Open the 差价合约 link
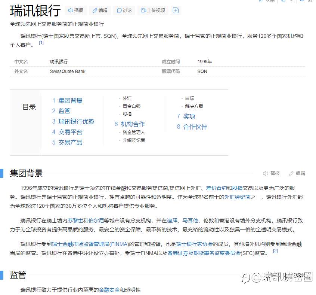 [216, 188]
